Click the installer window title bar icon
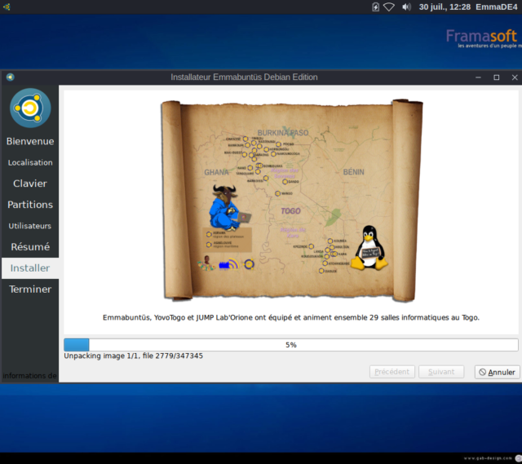This screenshot has width=522, height=464. pyautogui.click(x=11, y=77)
